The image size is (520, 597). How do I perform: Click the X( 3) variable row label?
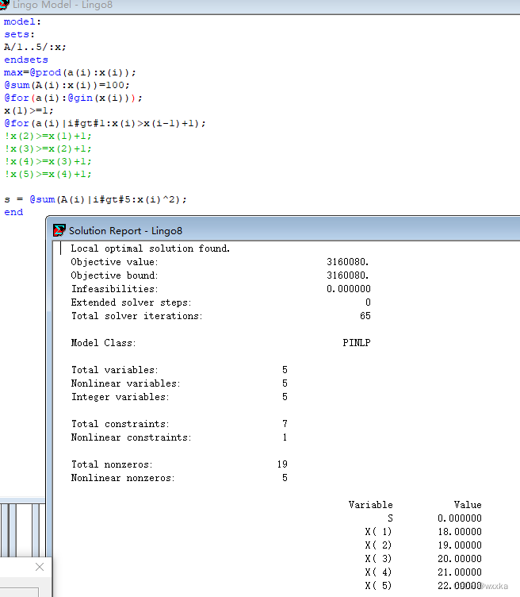point(378,559)
